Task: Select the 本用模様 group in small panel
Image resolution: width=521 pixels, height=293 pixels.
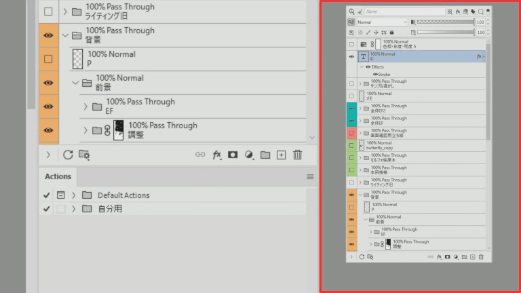Action: [421, 170]
